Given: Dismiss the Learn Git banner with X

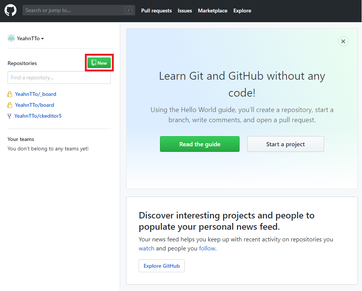Looking at the screenshot, I should [343, 41].
